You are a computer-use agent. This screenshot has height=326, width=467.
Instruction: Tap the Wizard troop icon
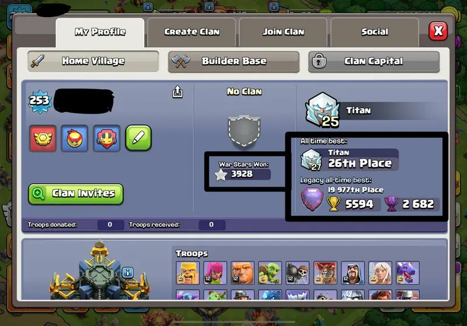[353, 273]
